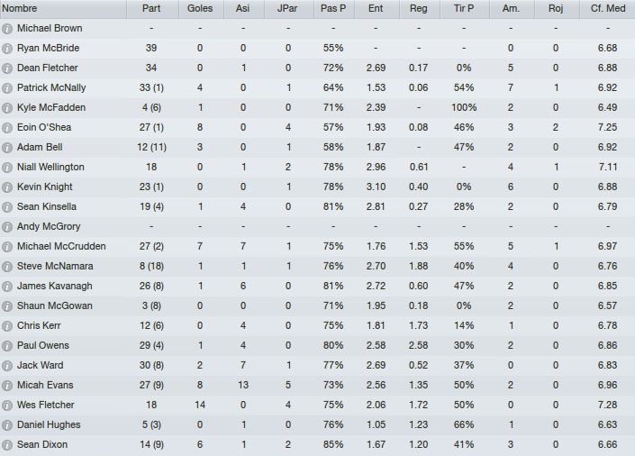Open Paul Owens player name
The image size is (635, 456).
tap(43, 345)
